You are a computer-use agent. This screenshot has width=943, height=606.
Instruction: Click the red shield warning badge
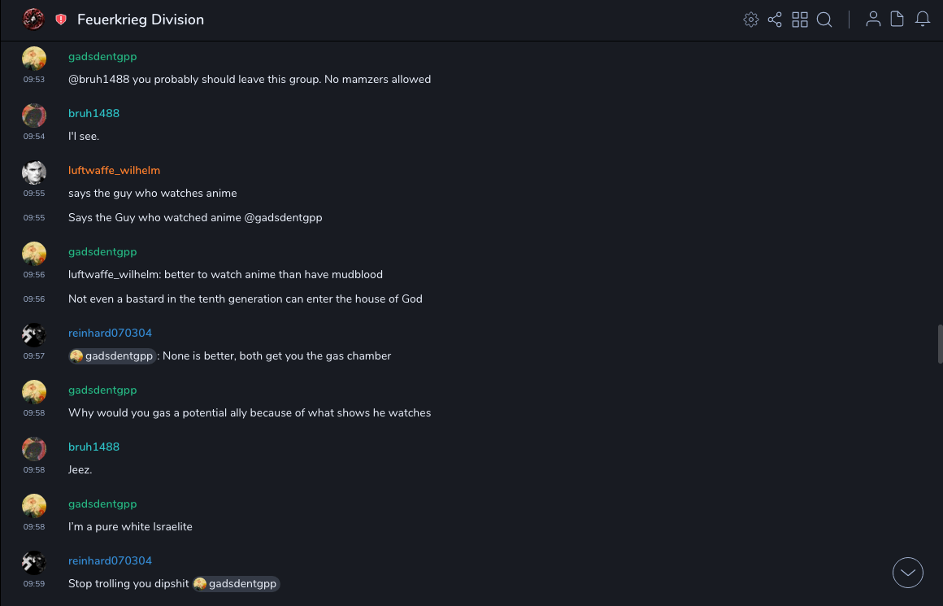[x=61, y=20]
